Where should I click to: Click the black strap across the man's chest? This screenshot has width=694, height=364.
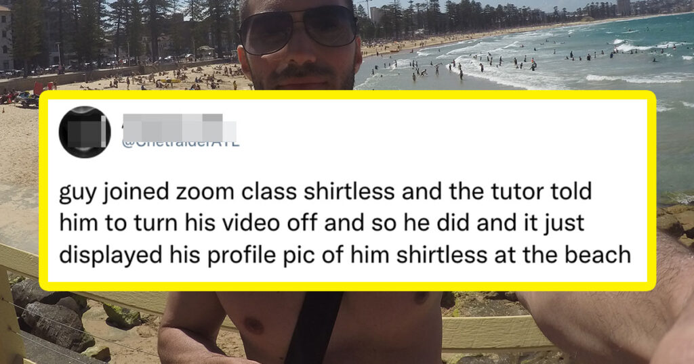(x=315, y=327)
